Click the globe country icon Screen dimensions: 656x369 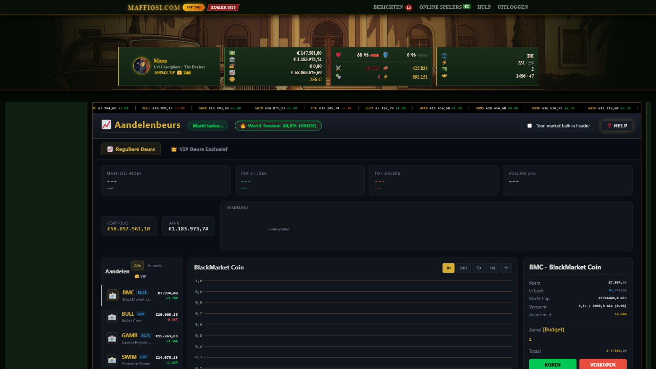point(444,56)
